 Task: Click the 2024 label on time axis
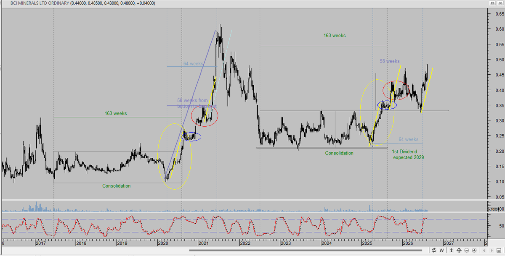[x=326, y=243]
